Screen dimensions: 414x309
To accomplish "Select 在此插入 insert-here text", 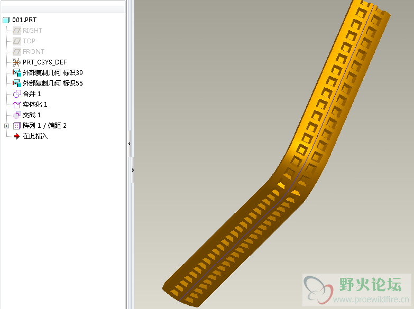I will [x=35, y=136].
